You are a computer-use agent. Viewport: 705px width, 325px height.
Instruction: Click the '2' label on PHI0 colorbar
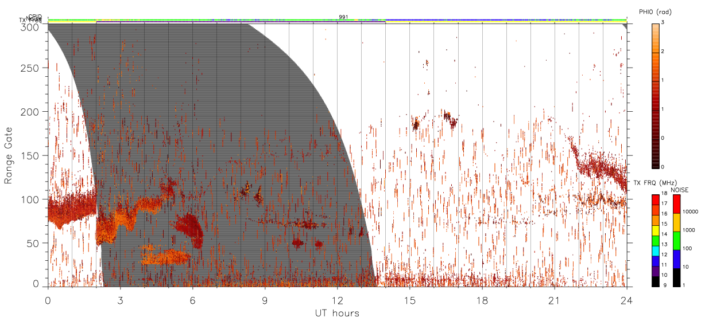[663, 52]
